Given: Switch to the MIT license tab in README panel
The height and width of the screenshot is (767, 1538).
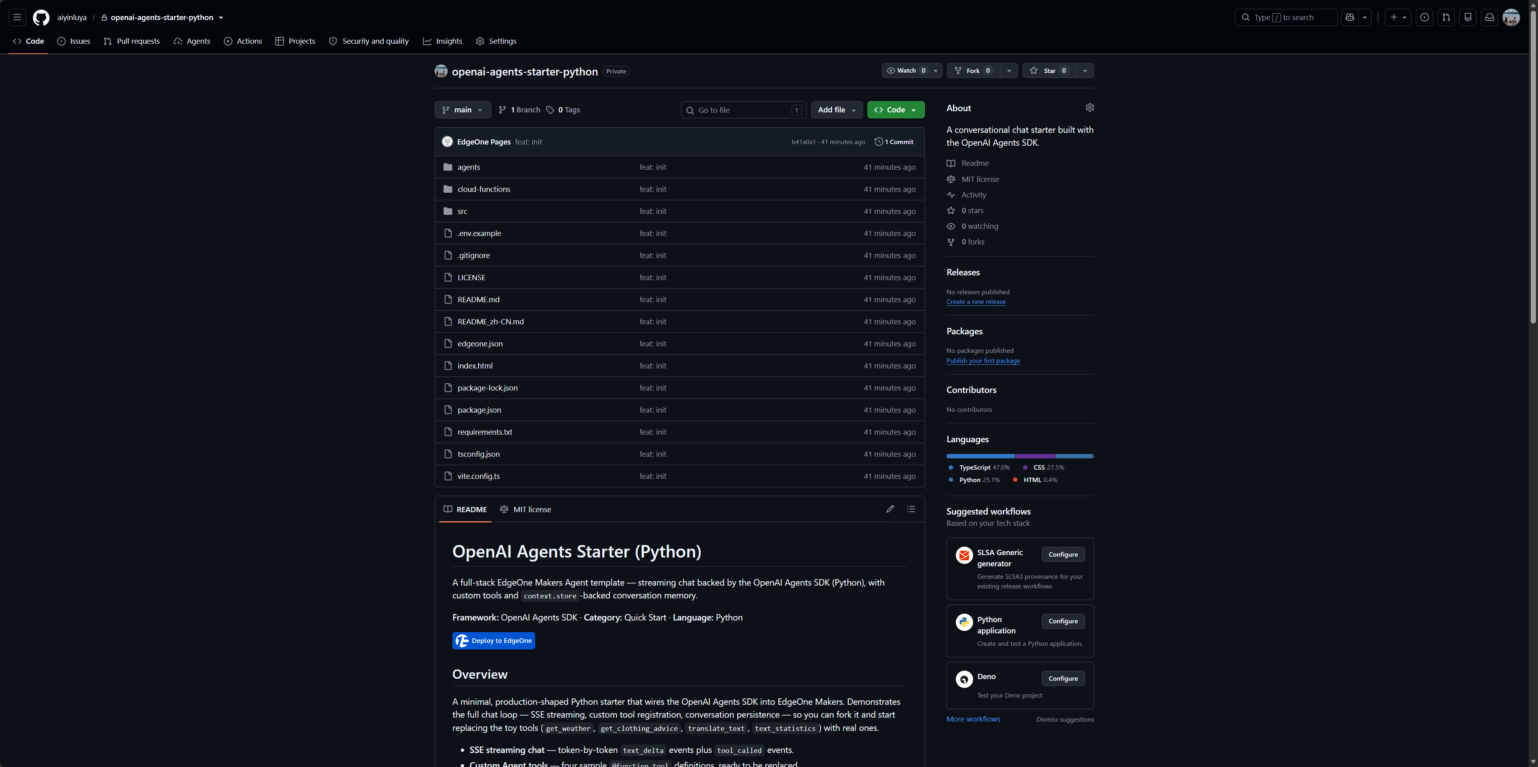Looking at the screenshot, I should [x=526, y=509].
